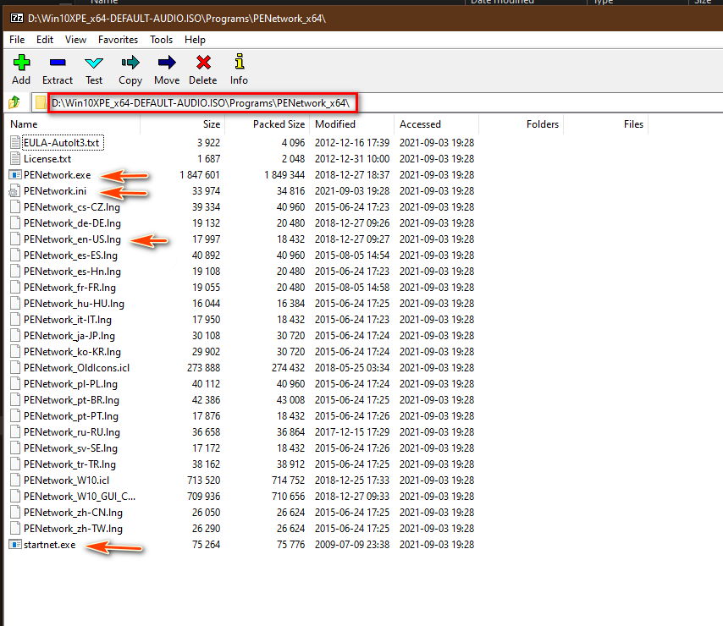Select PENetwork_pl-PL.lng file
The height and width of the screenshot is (626, 723).
click(x=70, y=384)
